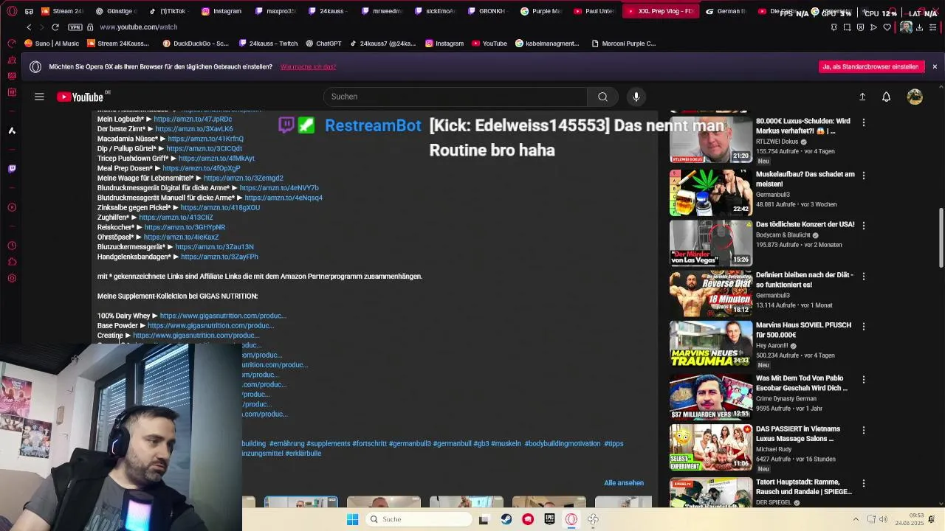Open options menu for "DAS PASSIERT in Vietnams" video
This screenshot has height=531, width=945.
pos(863,429)
